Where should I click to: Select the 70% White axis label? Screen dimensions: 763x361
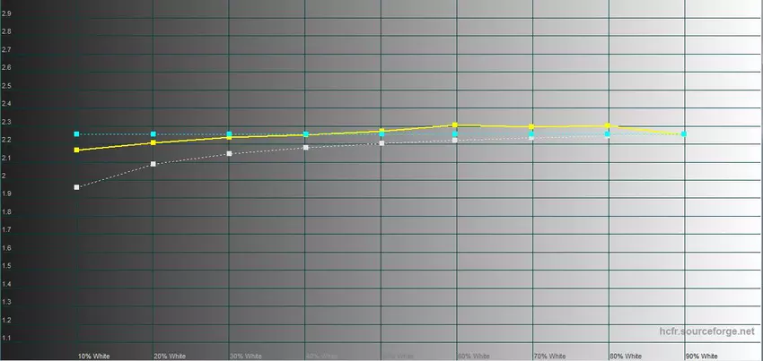548,356
